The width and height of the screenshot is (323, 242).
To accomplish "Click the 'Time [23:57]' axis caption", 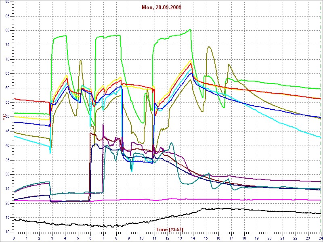I will (x=170, y=229).
